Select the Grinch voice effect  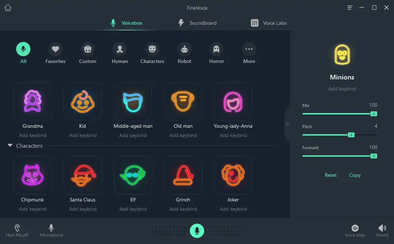point(183,175)
